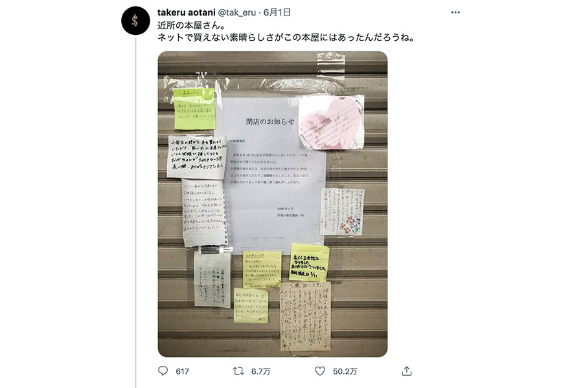Click the reply speech bubble icon
The image size is (583, 388).
point(163,371)
